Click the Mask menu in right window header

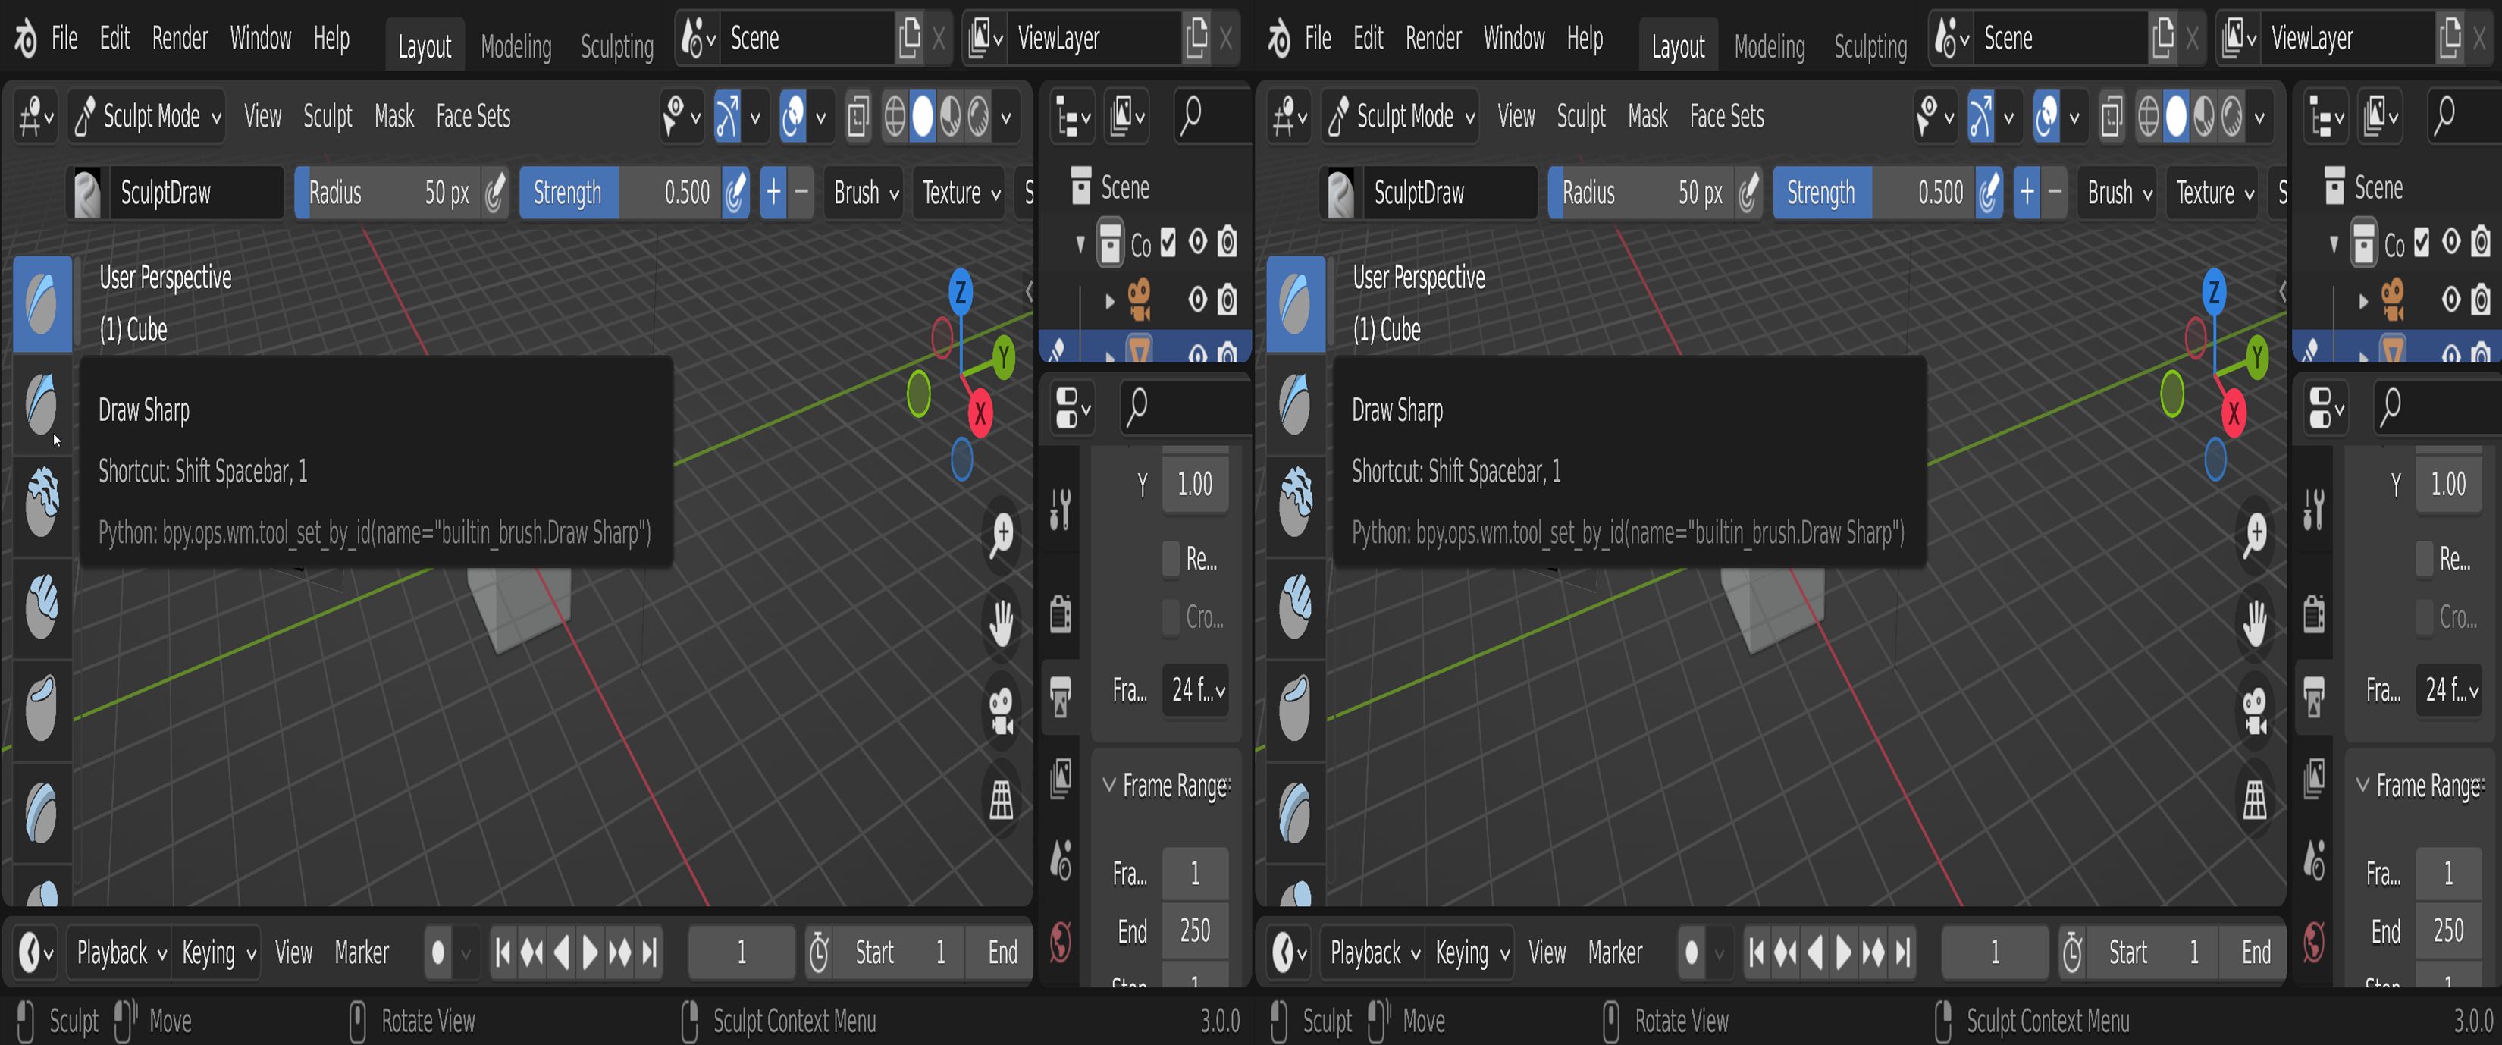click(1648, 117)
